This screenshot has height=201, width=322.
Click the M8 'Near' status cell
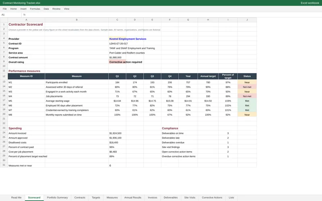247,115
